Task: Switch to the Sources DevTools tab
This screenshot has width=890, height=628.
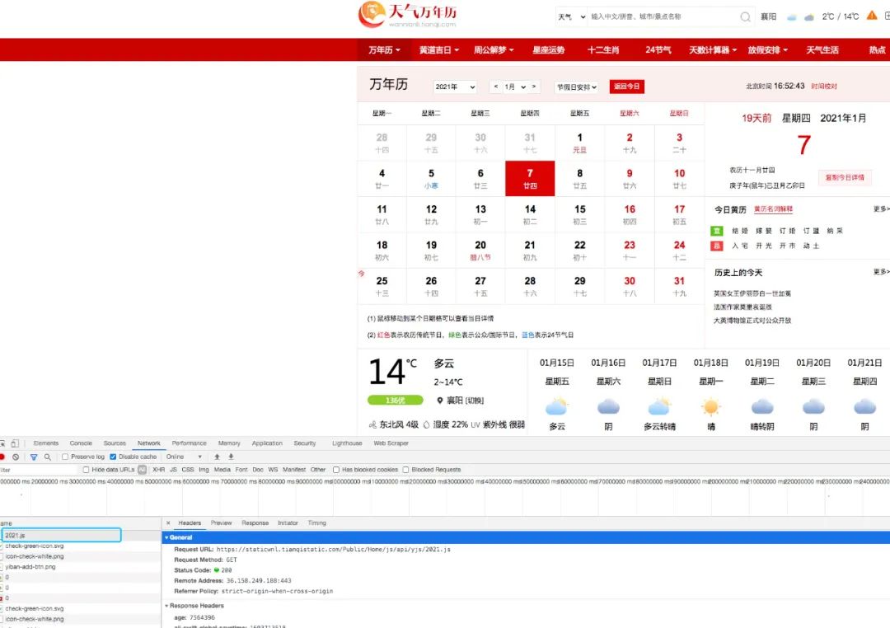Action: [x=115, y=443]
